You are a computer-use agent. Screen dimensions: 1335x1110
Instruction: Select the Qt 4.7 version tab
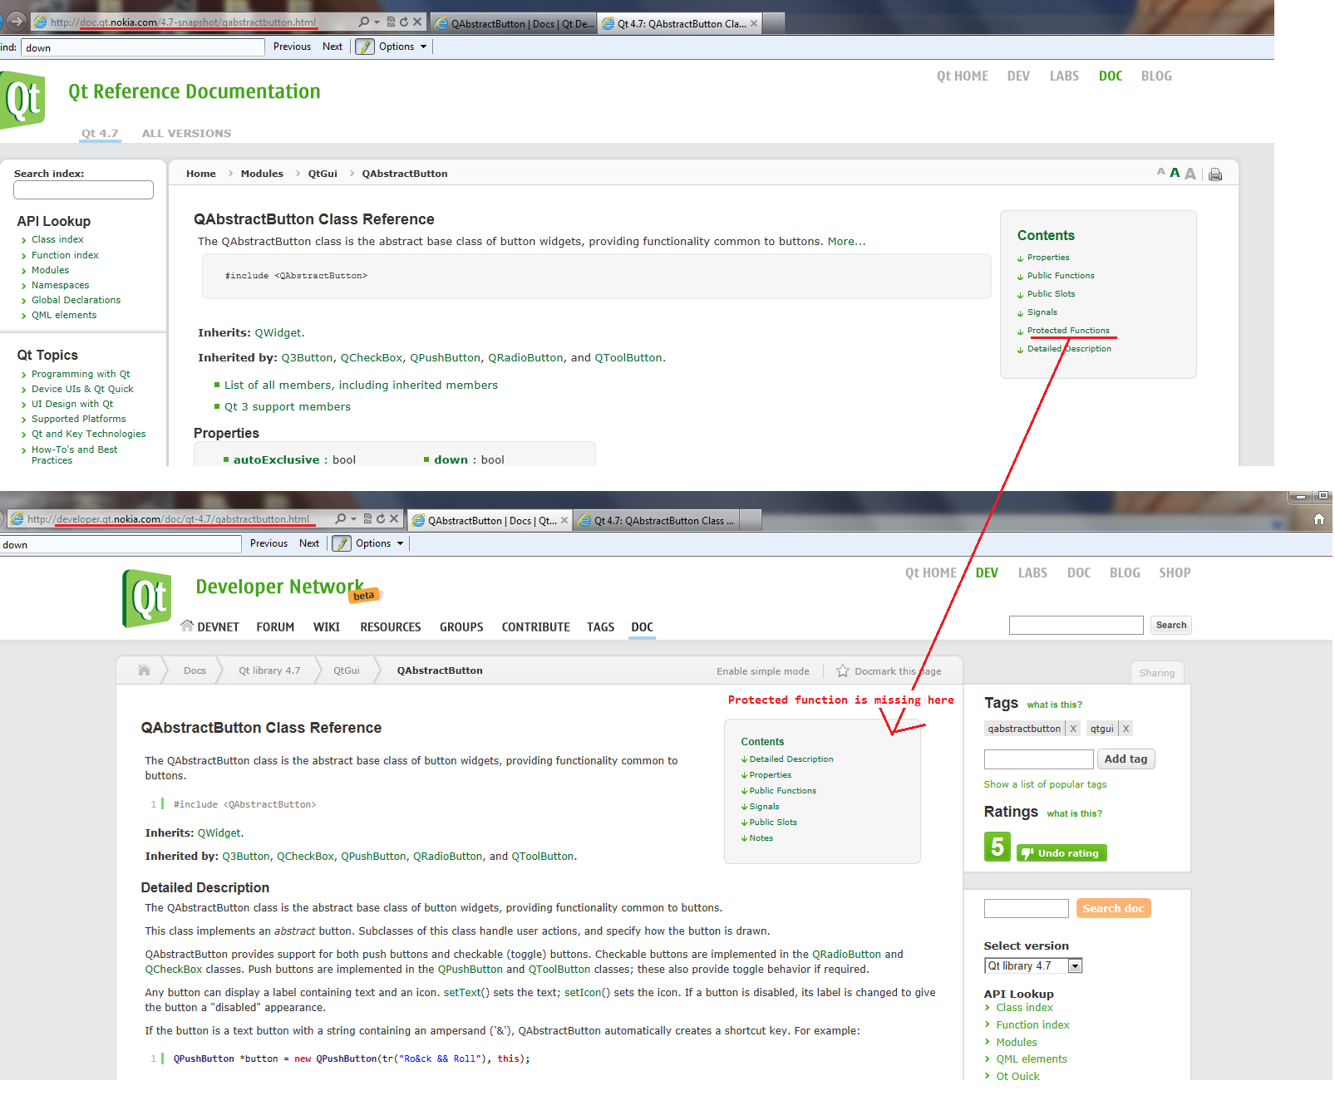(x=100, y=133)
